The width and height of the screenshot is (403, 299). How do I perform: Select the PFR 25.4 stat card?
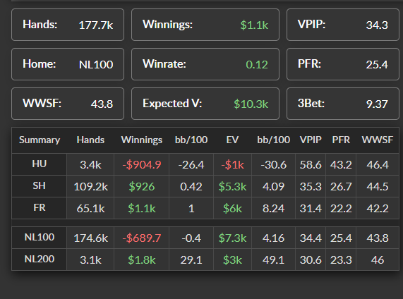[343, 64]
